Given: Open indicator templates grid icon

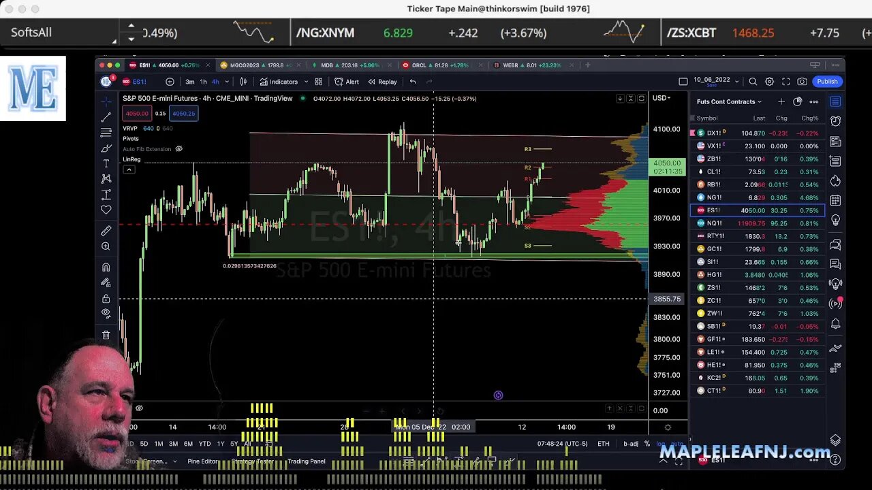Looking at the screenshot, I should tap(318, 82).
